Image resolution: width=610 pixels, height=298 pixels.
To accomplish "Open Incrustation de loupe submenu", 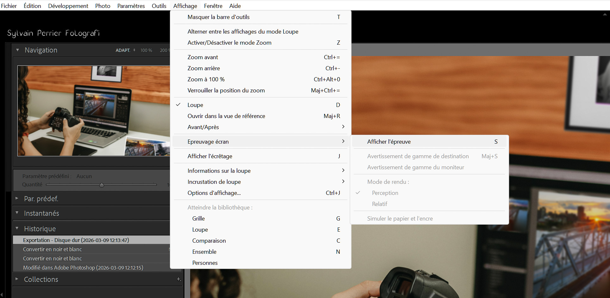I will (x=214, y=182).
